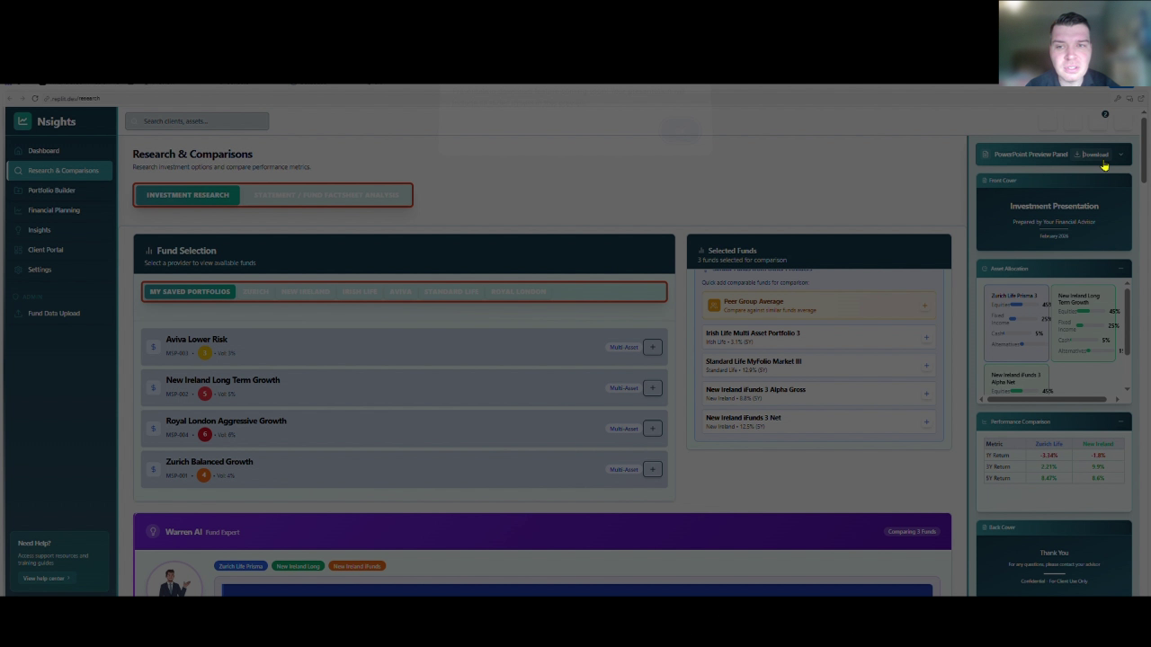
Task: Open Settings from the sidebar
Action: 39,270
